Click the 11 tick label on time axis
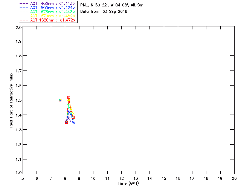241x193 pixels. coord(107,178)
